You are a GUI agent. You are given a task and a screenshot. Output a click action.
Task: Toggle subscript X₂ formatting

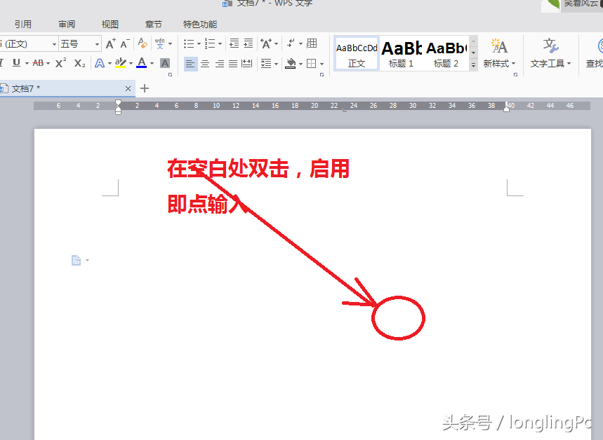79,63
